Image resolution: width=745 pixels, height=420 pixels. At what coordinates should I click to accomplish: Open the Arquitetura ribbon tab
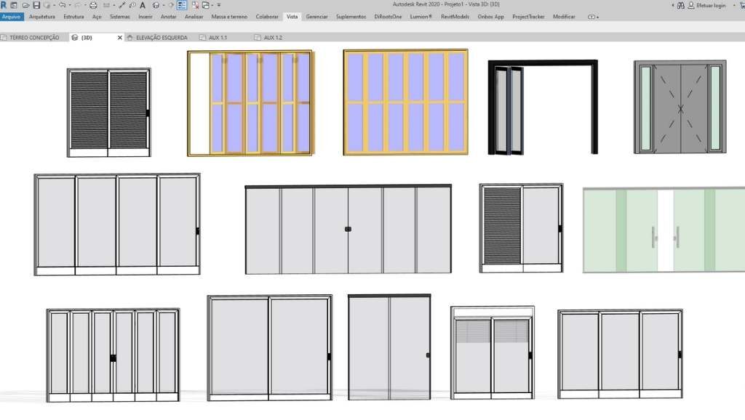coord(42,16)
